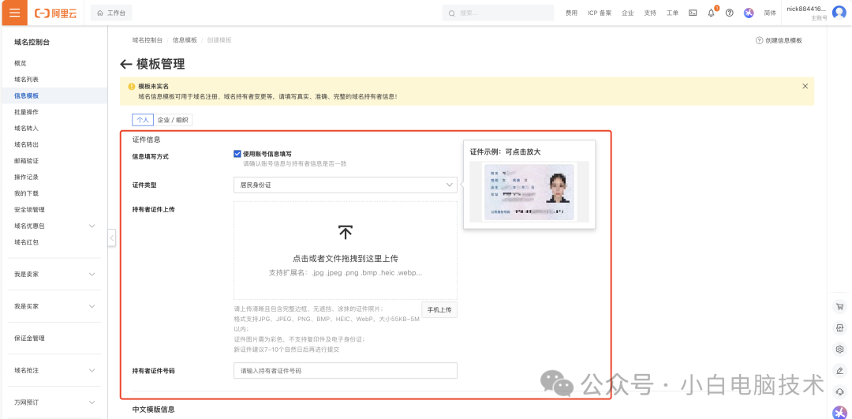Open the shopping cart icon on right rail
The height and width of the screenshot is (419, 852).
pos(839,306)
